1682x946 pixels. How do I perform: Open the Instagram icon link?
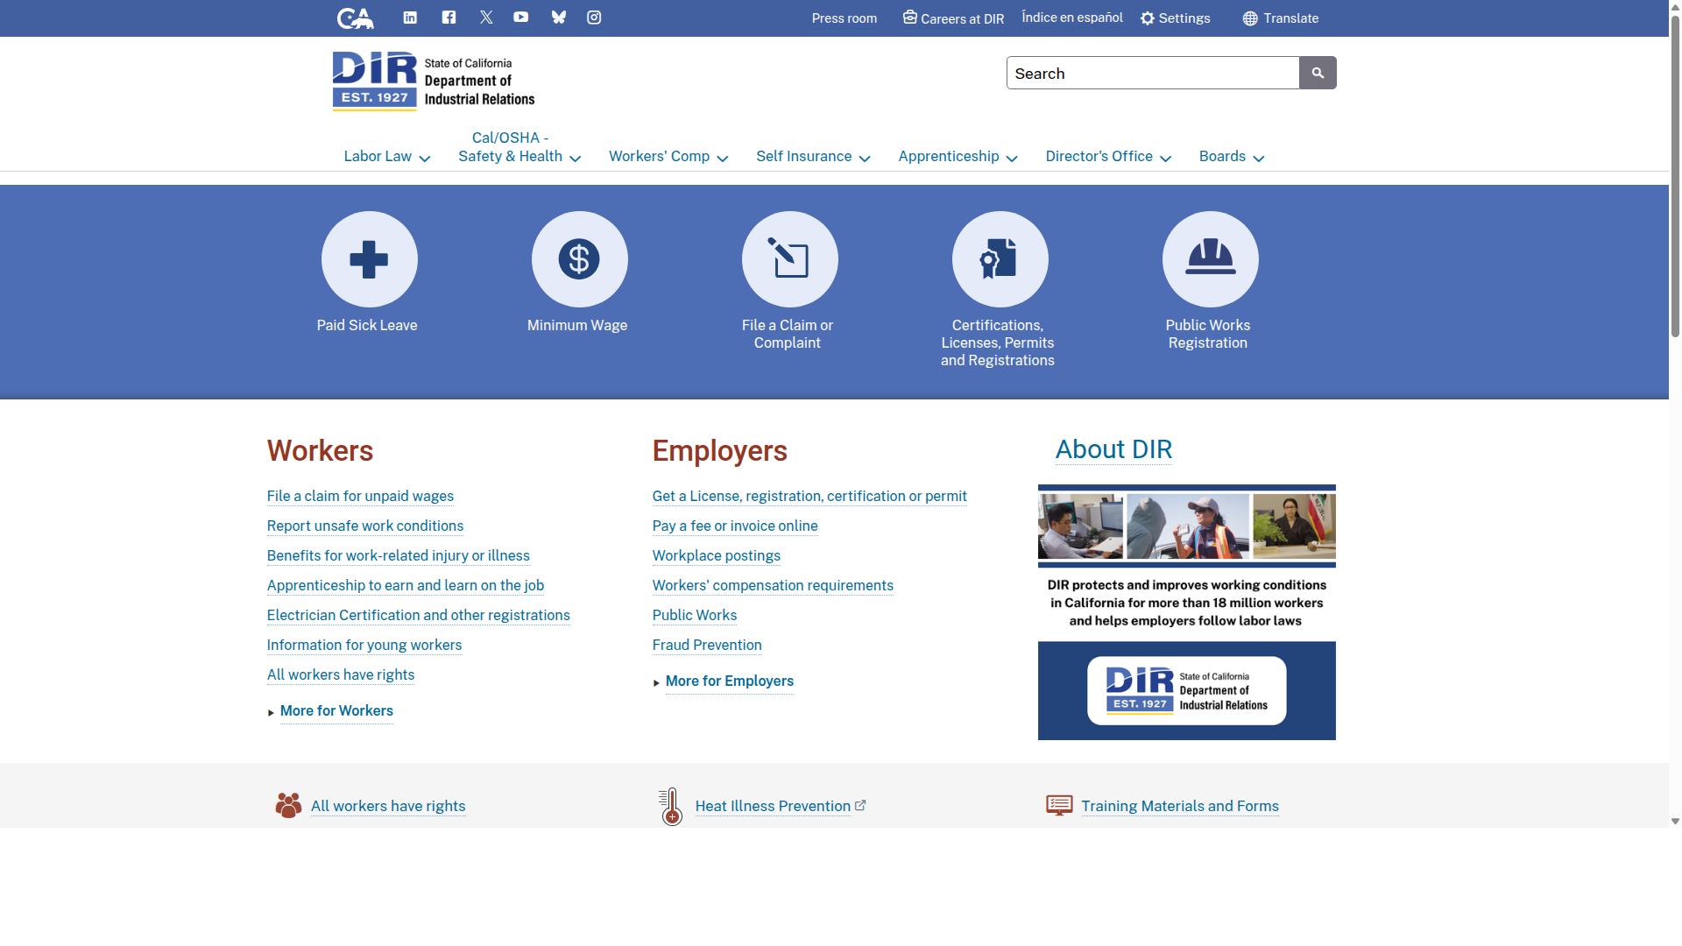click(x=594, y=17)
